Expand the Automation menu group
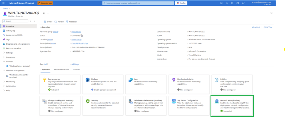The width and height of the screenshot is (285, 137). click(x=4, y=86)
